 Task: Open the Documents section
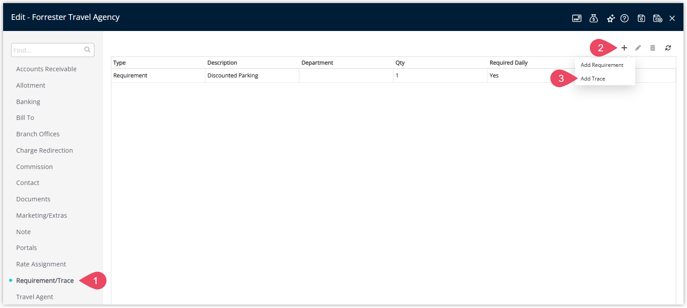coord(33,199)
